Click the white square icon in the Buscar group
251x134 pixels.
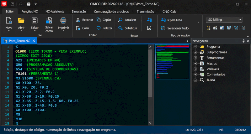149,28
